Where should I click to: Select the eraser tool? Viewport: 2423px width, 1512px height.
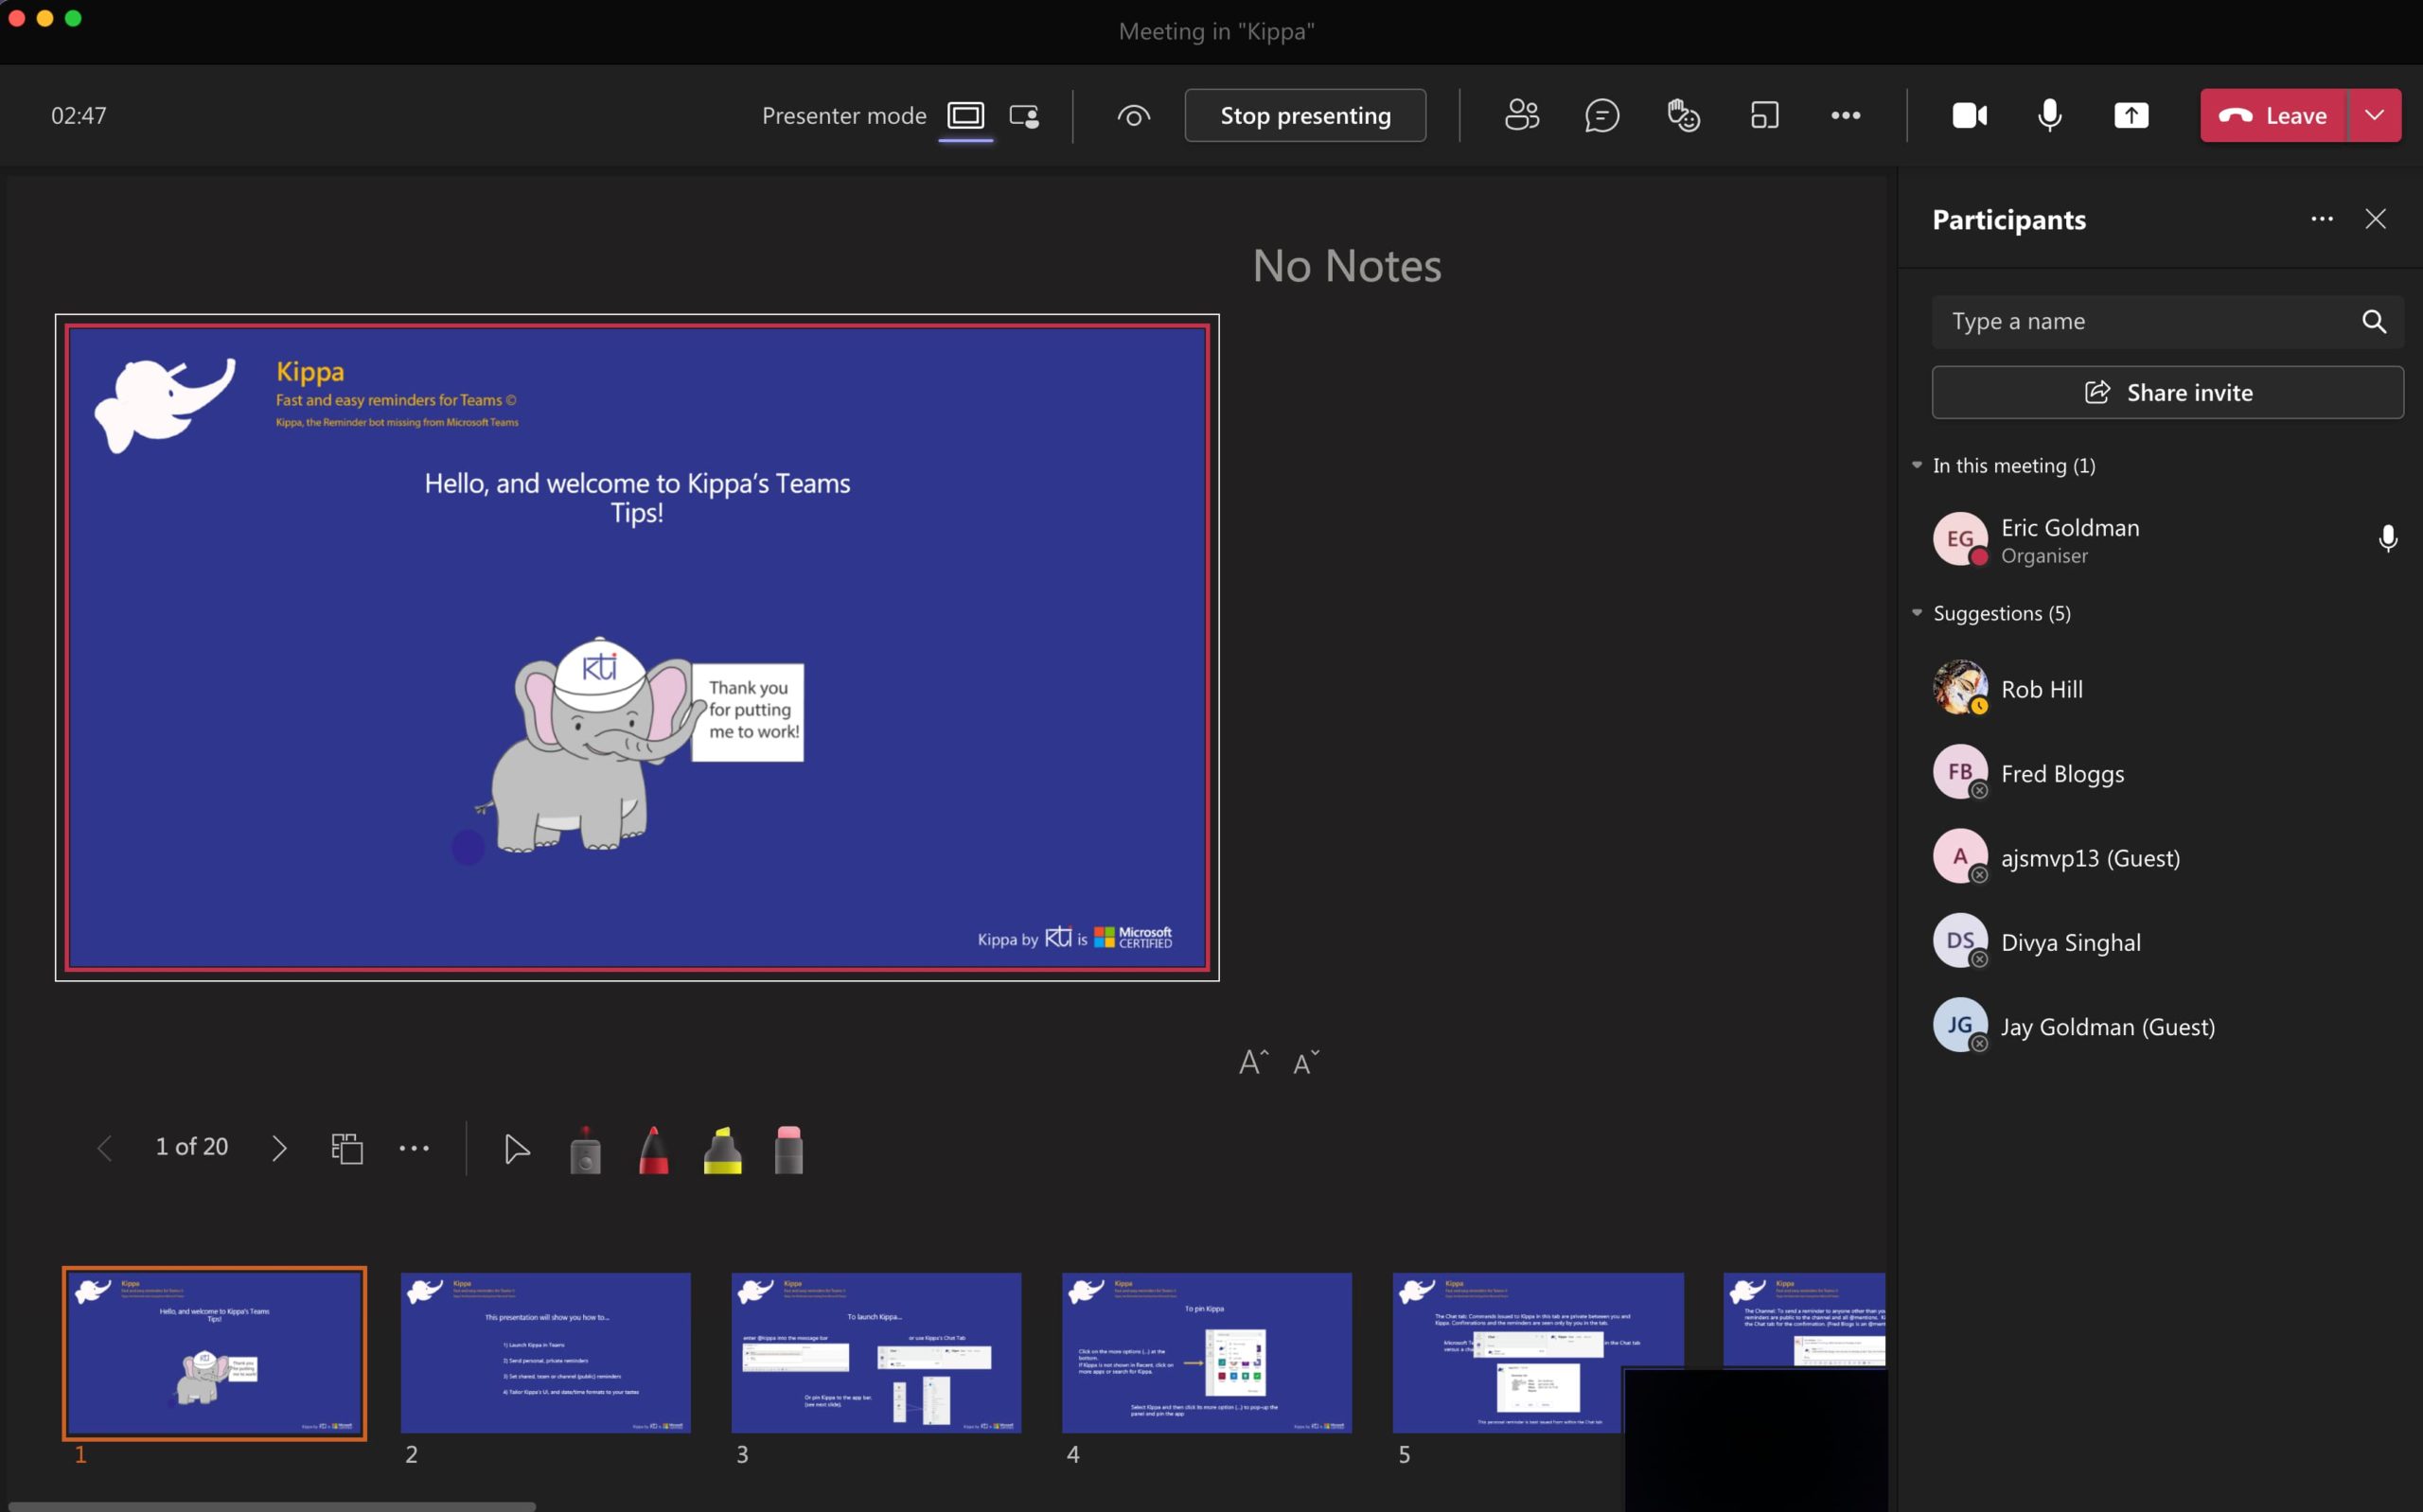(x=789, y=1150)
